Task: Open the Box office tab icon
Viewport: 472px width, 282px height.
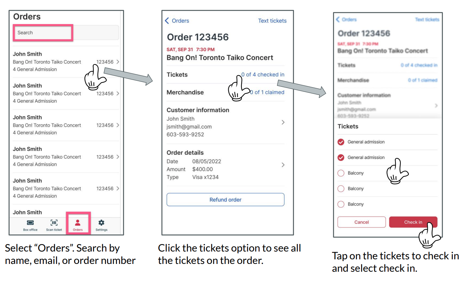Action: 30,223
